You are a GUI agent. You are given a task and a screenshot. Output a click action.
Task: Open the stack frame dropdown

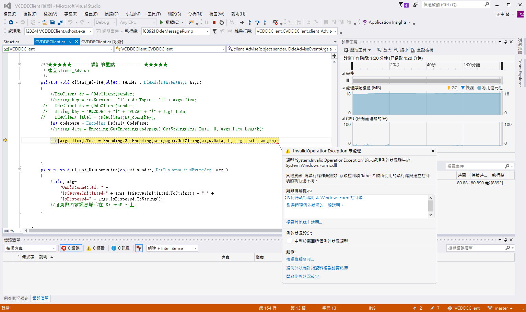point(296,31)
